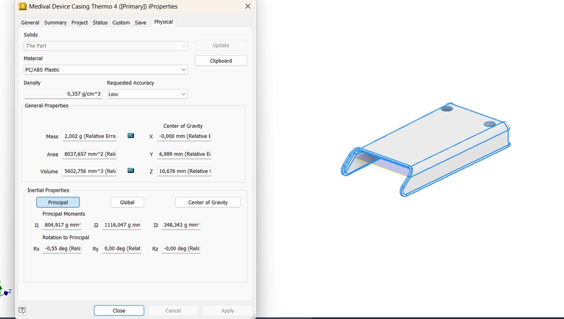
Task: Click the calculator icon next to Mass
Action: click(130, 135)
